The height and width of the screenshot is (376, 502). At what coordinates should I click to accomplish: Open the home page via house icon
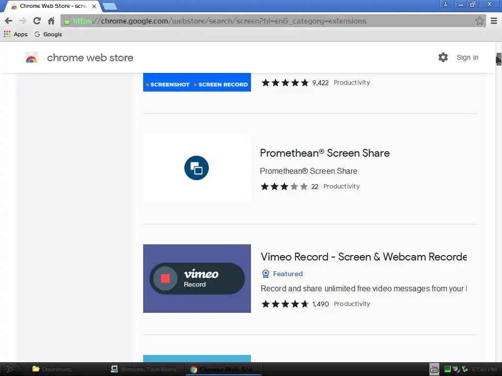(51, 21)
